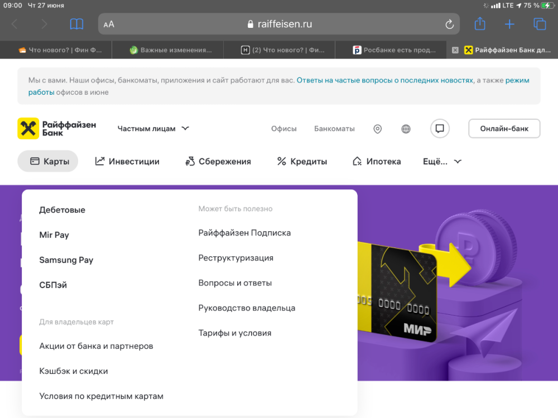Image resolution: width=558 pixels, height=418 pixels.
Task: Open Тарифы и условия link
Action: click(x=235, y=333)
